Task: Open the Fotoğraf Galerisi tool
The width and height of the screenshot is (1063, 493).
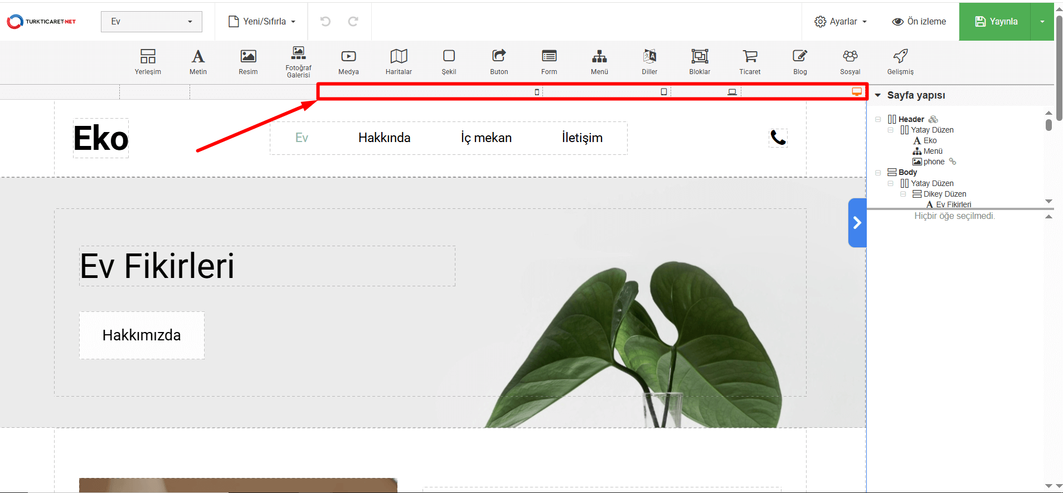Action: point(298,61)
